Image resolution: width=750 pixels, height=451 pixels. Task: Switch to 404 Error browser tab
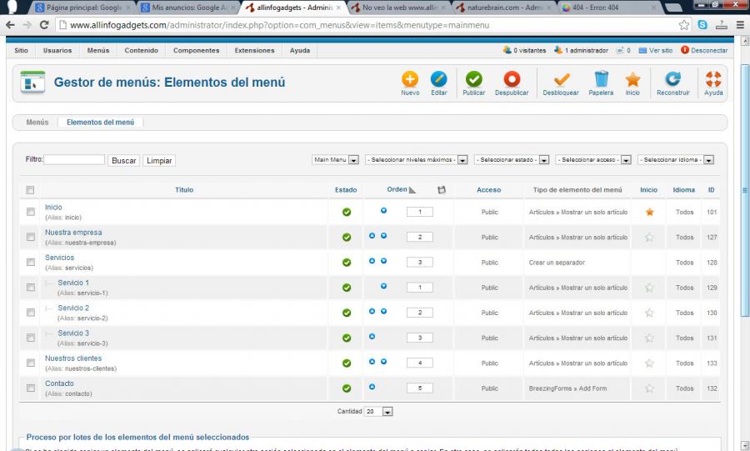(x=607, y=8)
